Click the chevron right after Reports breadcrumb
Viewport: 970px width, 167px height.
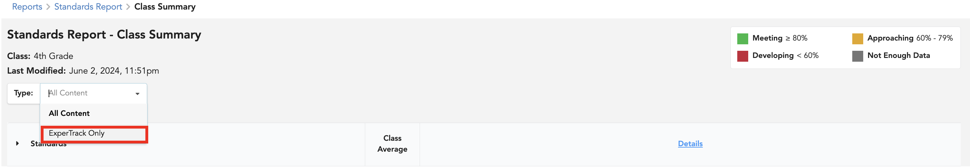pyautogui.click(x=48, y=7)
